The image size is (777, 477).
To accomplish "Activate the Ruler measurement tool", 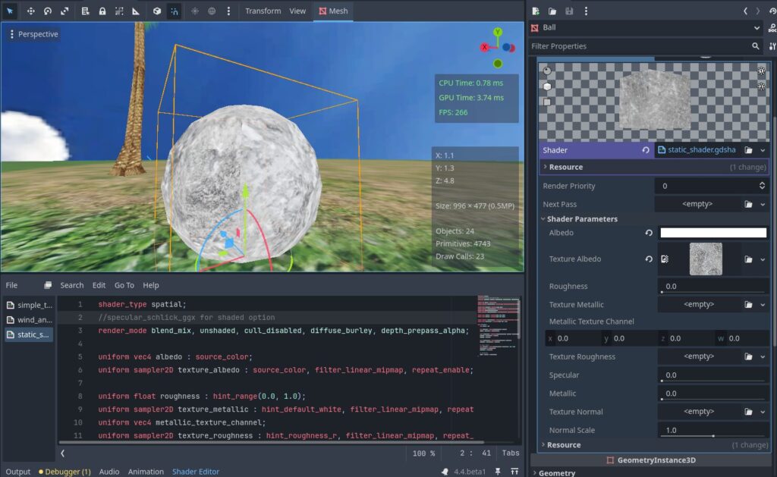I will (137, 11).
